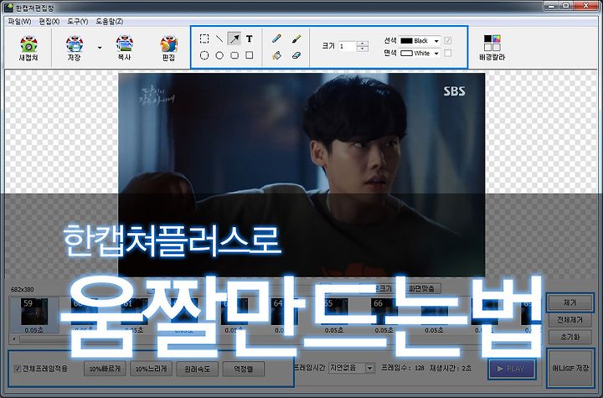603x398 pixels.
Task: Click the 배경칼라 background color icon
Action: tap(492, 48)
